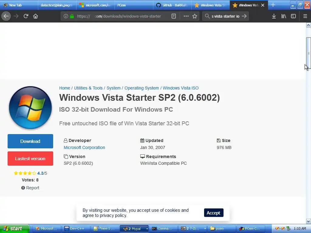Click the red Lastest version button

30,158
